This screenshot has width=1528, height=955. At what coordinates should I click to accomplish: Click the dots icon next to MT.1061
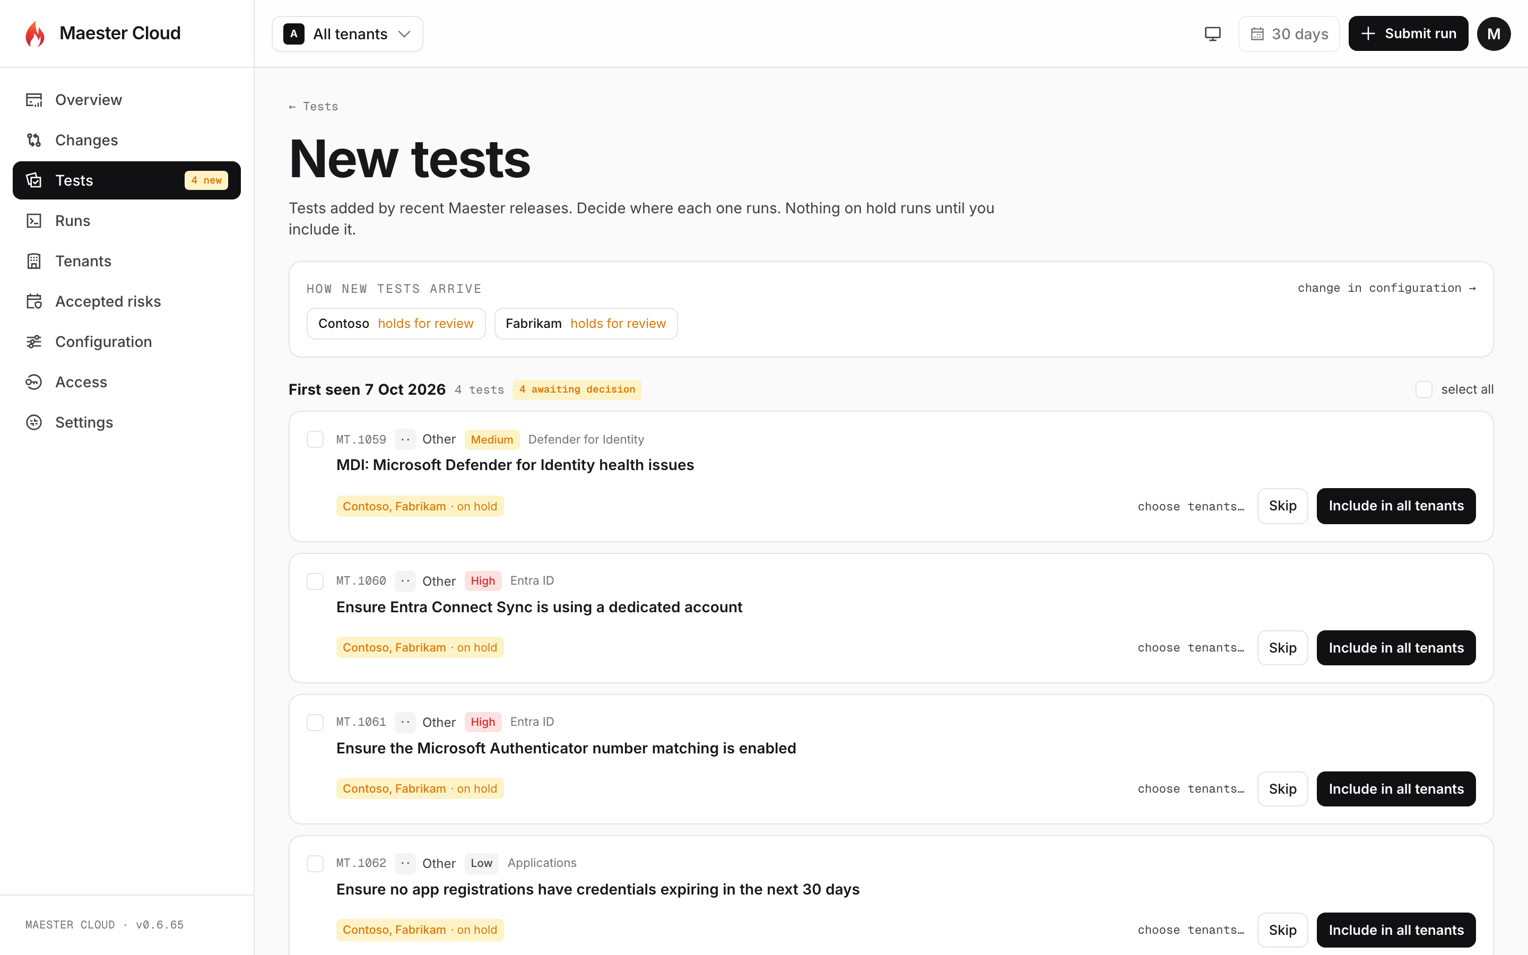click(x=405, y=722)
